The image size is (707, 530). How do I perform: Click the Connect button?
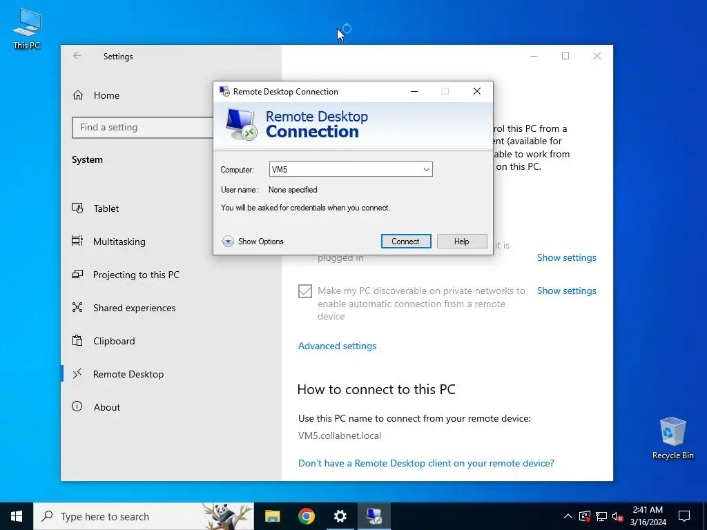coord(406,241)
